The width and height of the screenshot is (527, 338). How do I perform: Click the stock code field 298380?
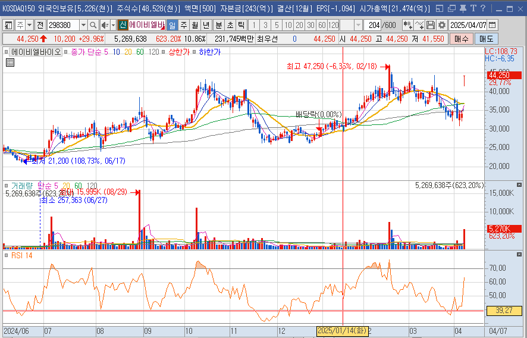(x=63, y=25)
